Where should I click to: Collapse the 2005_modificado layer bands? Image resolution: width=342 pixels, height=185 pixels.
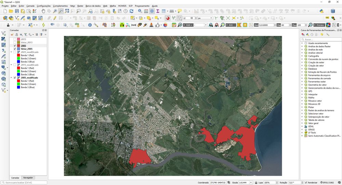point(11,78)
